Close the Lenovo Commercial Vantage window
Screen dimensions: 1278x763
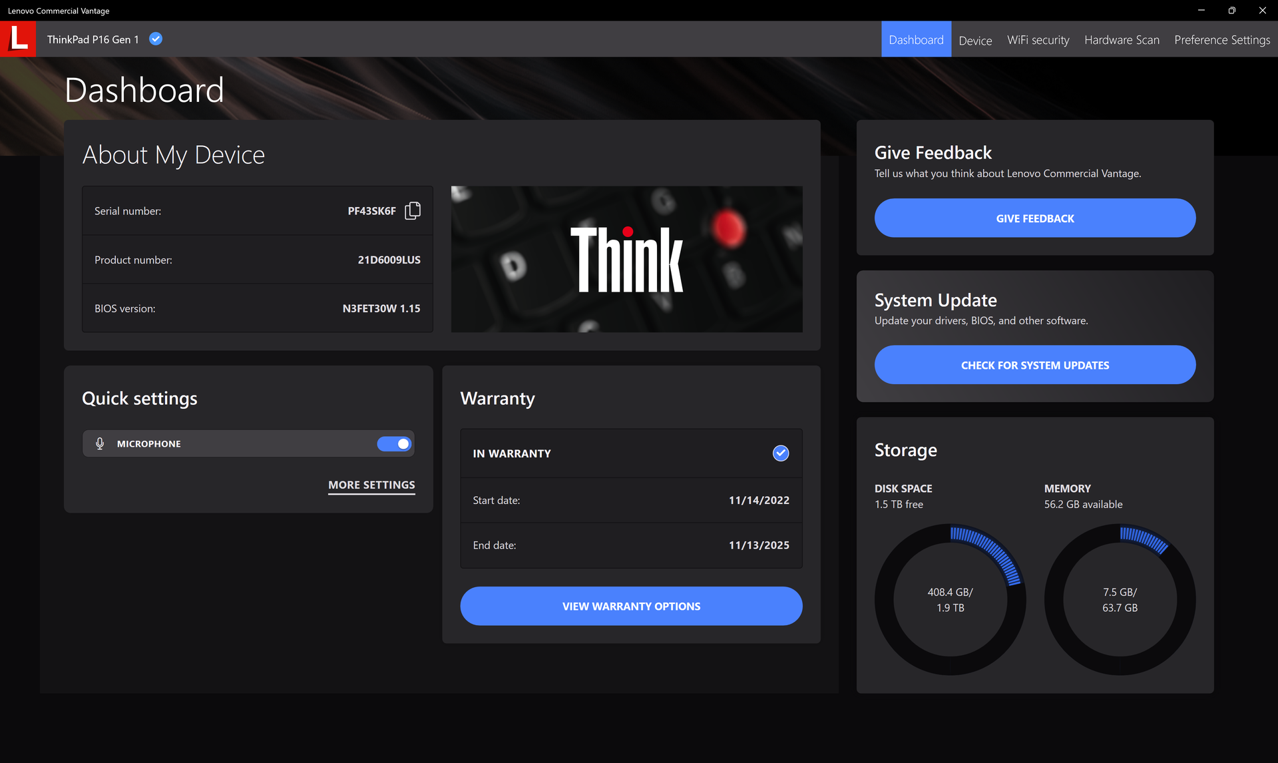point(1262,11)
